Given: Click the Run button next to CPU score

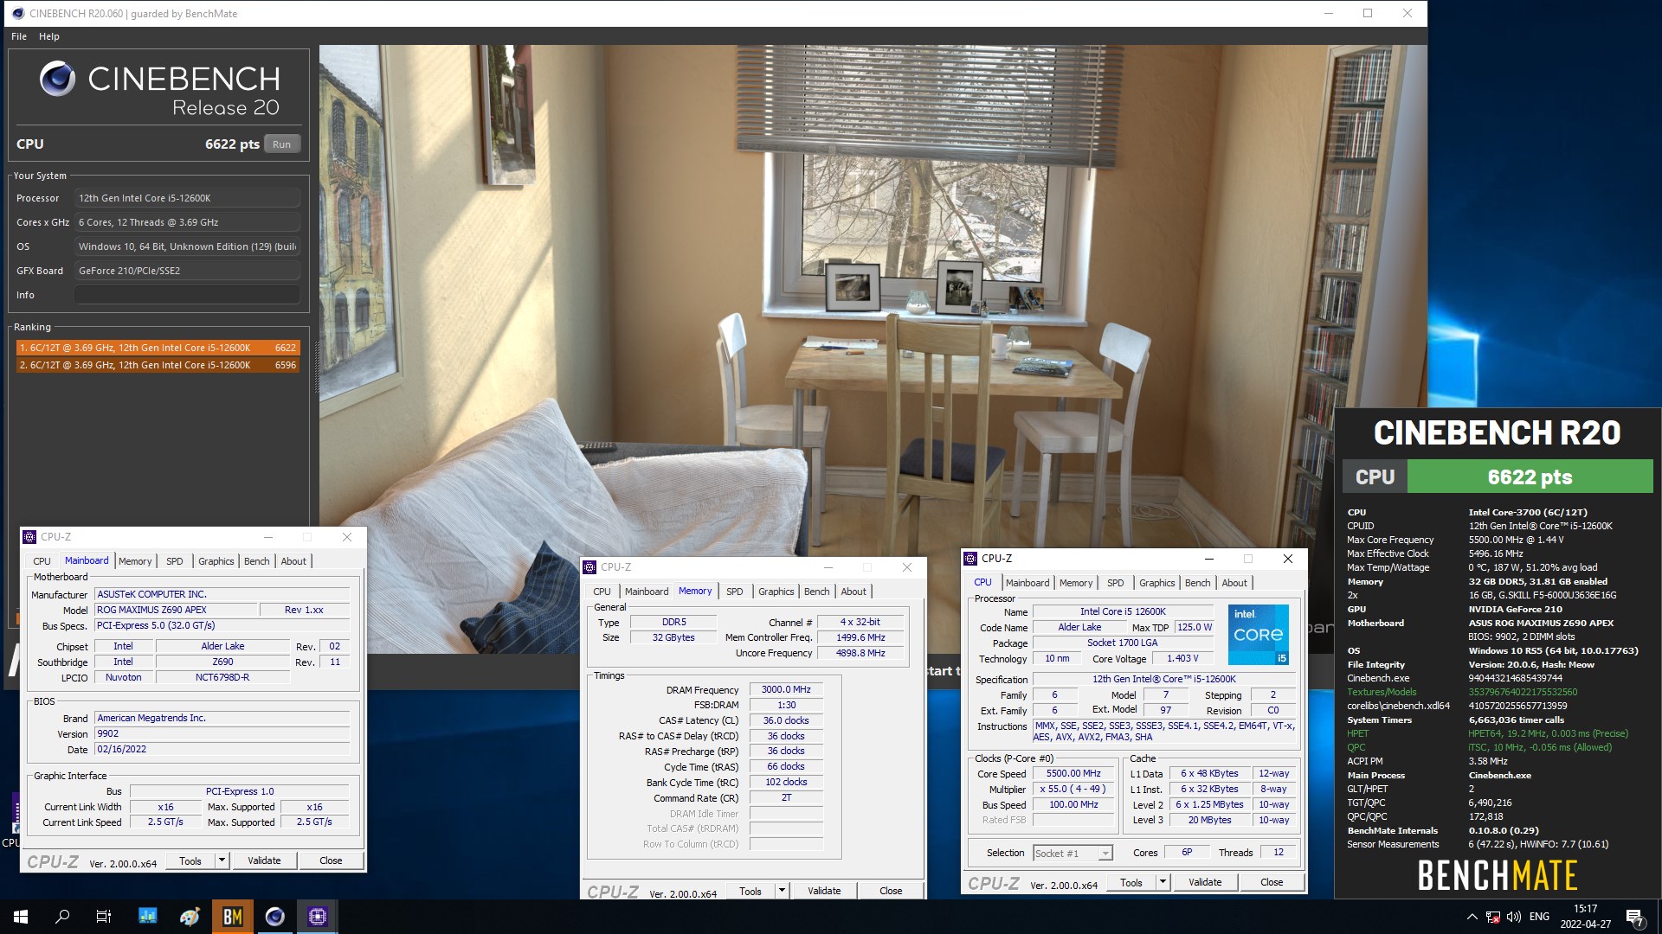Looking at the screenshot, I should pyautogui.click(x=281, y=144).
